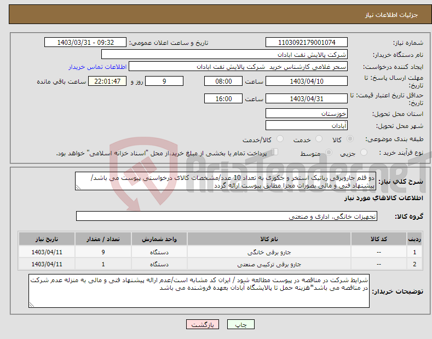Viewport: 432px width, 339px height.
Task: Toggle the اسناد خزانه اسلامی payment checkbox
Action: pyautogui.click(x=274, y=152)
